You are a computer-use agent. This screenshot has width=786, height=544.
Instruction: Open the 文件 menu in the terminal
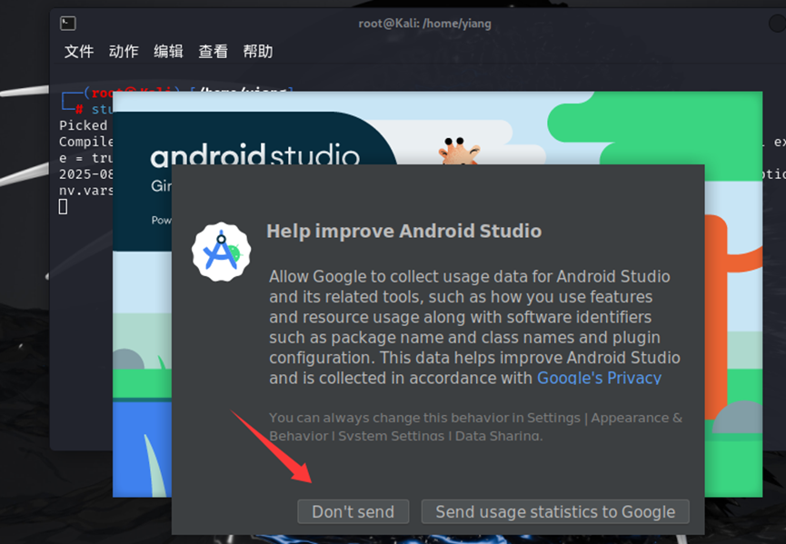[78, 52]
